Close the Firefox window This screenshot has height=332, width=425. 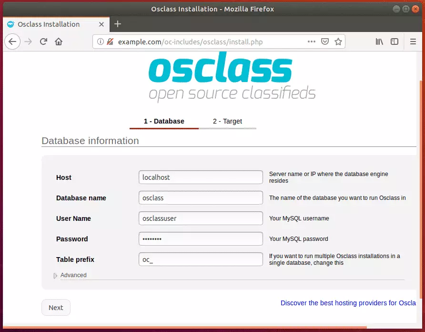pos(415,9)
